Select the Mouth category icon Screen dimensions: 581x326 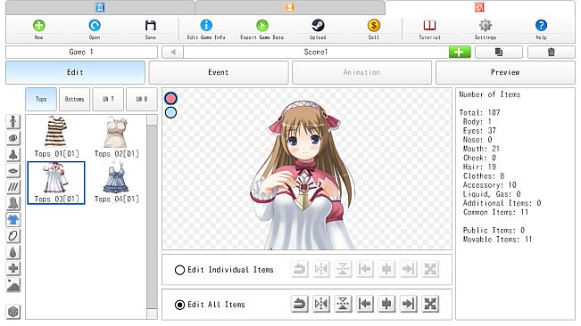(13, 170)
